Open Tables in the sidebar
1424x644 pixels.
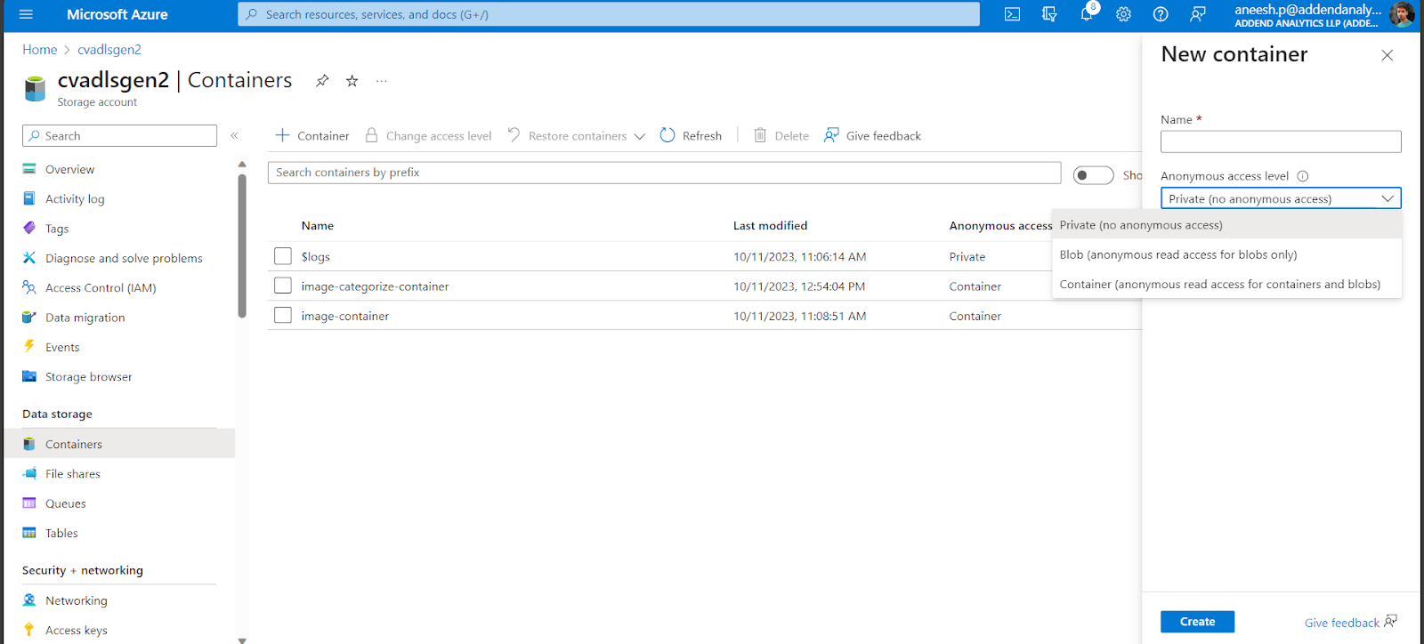(61, 534)
